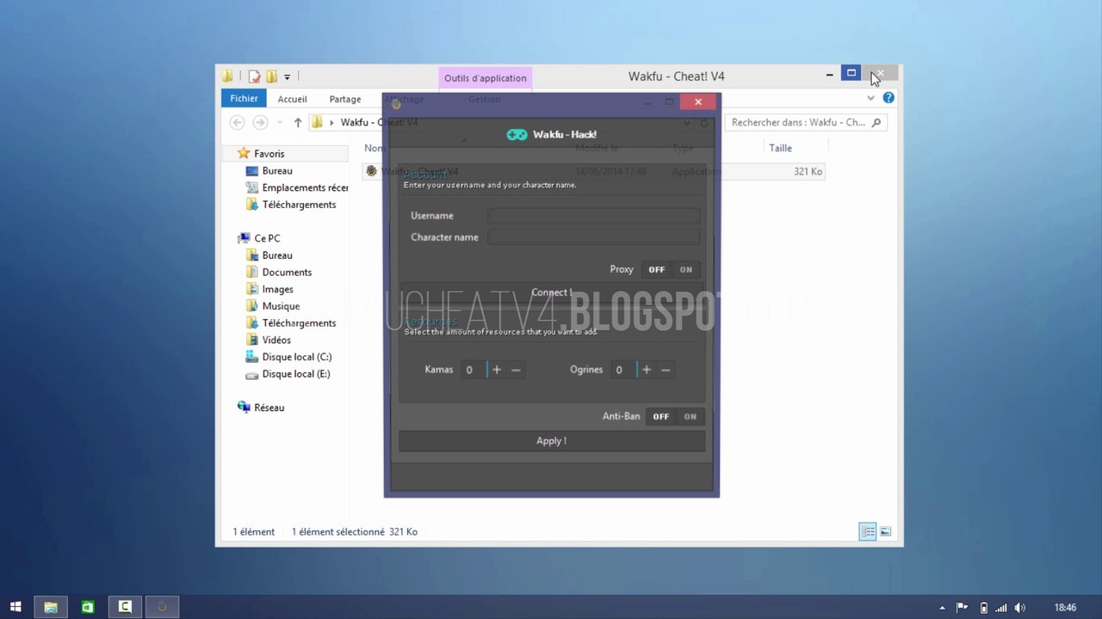1102x619 pixels.
Task: Click the Camtasia taskbar icon
Action: [125, 607]
